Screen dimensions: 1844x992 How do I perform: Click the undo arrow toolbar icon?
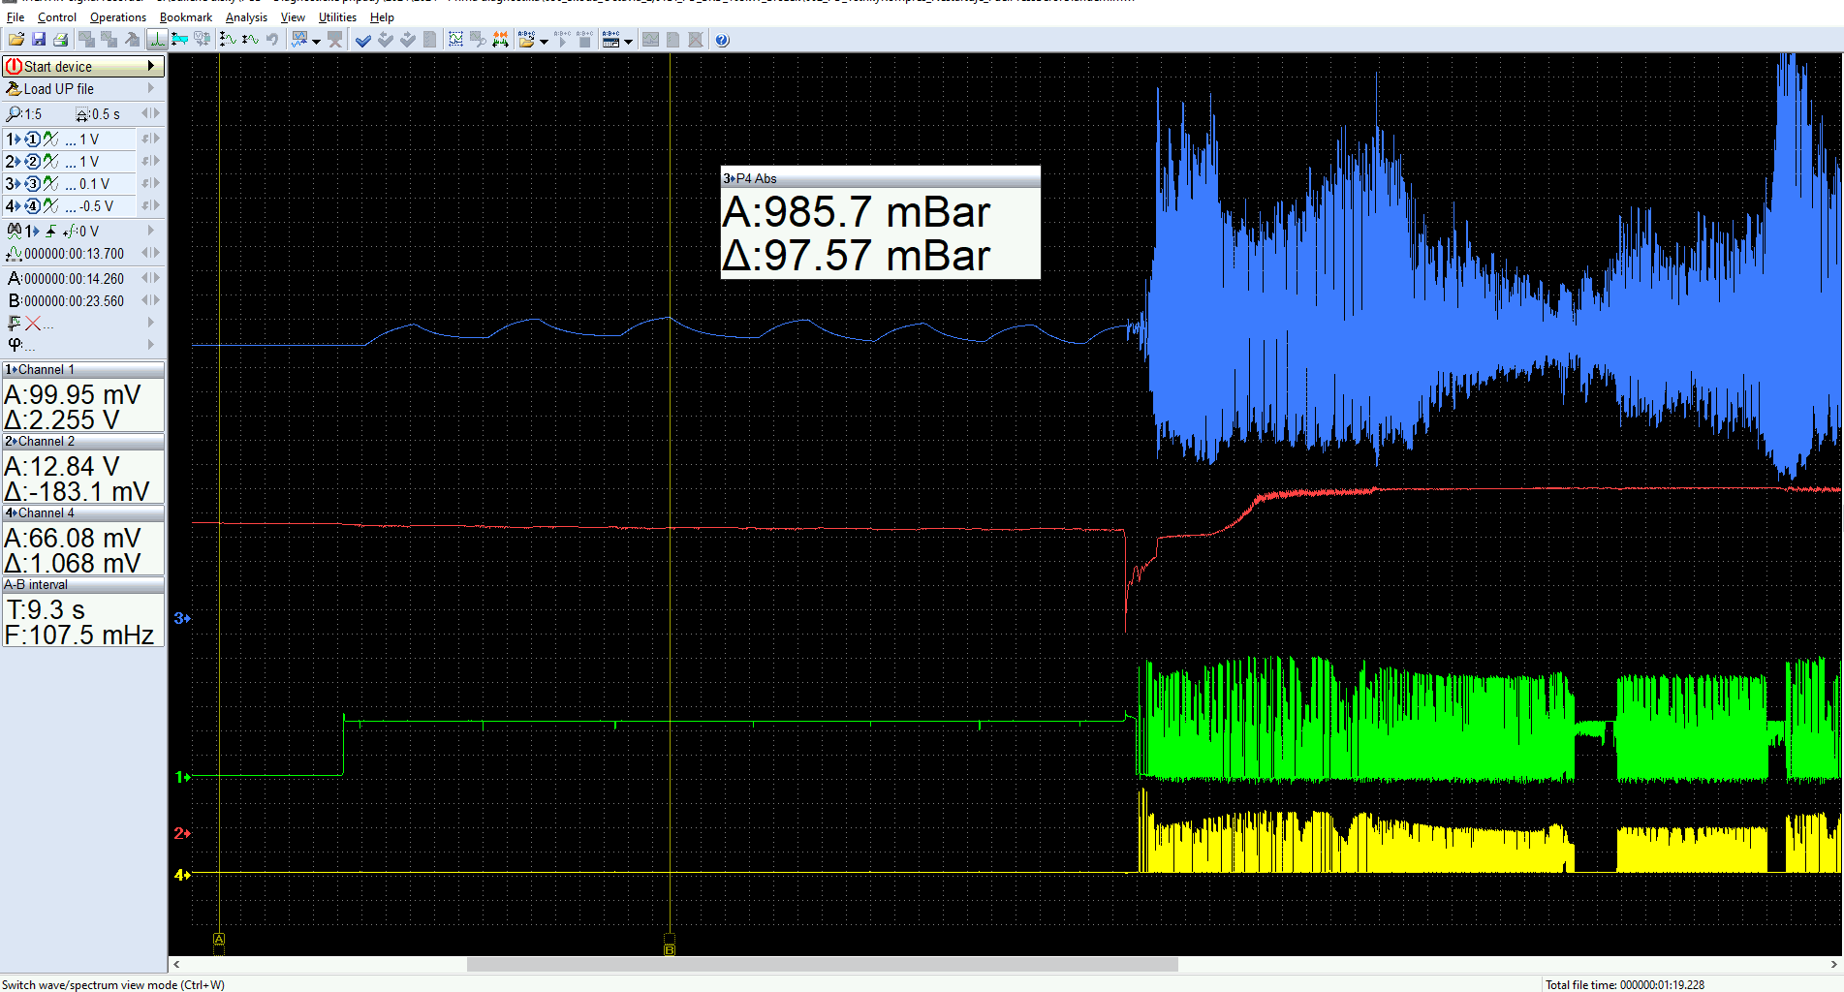pos(272,40)
